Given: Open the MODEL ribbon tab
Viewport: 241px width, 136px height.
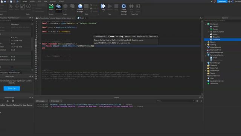Looking at the screenshot, I should [32, 2].
